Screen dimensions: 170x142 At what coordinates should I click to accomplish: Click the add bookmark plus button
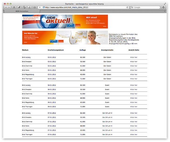tap(40, 7)
